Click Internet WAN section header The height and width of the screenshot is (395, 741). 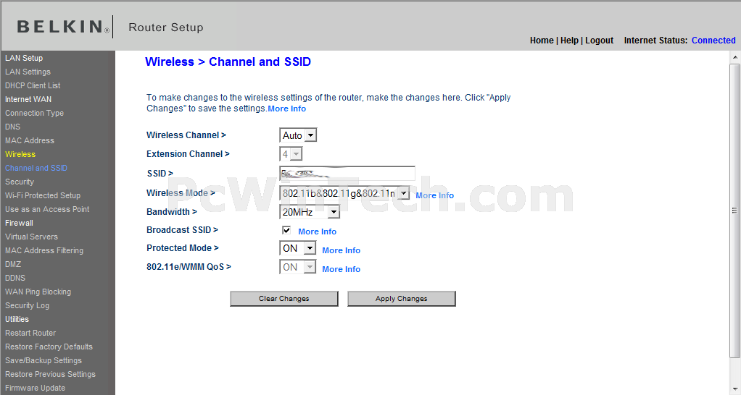click(x=28, y=99)
